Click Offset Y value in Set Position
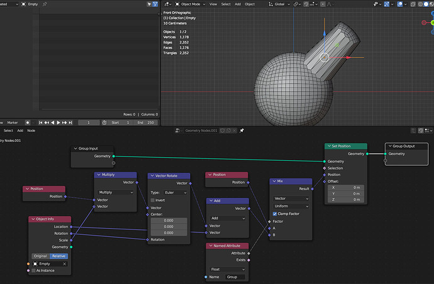The height and width of the screenshot is (284, 434). coord(346,194)
